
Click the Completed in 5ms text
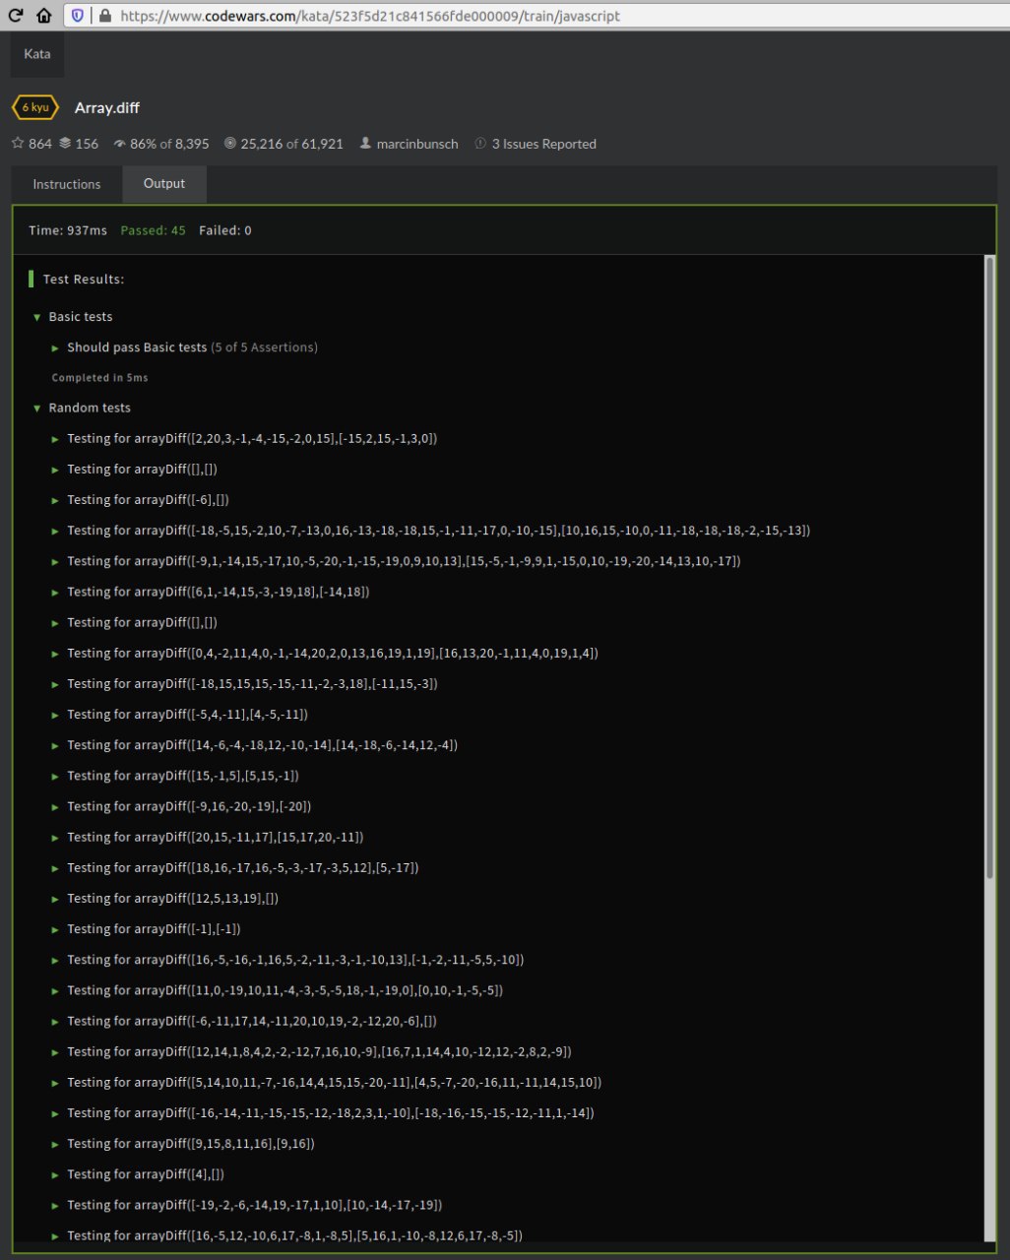[x=100, y=378]
